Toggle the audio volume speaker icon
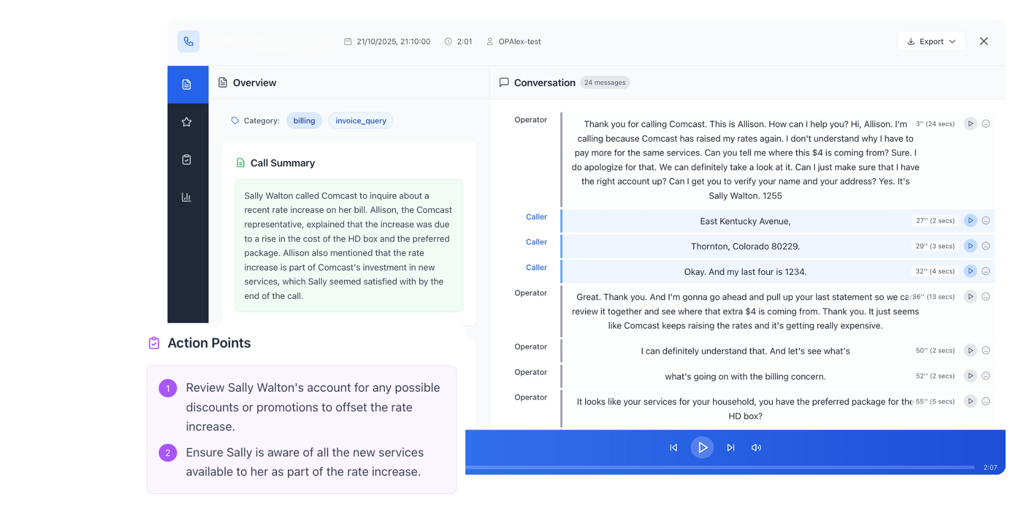This screenshot has height=512, width=1025. (756, 447)
